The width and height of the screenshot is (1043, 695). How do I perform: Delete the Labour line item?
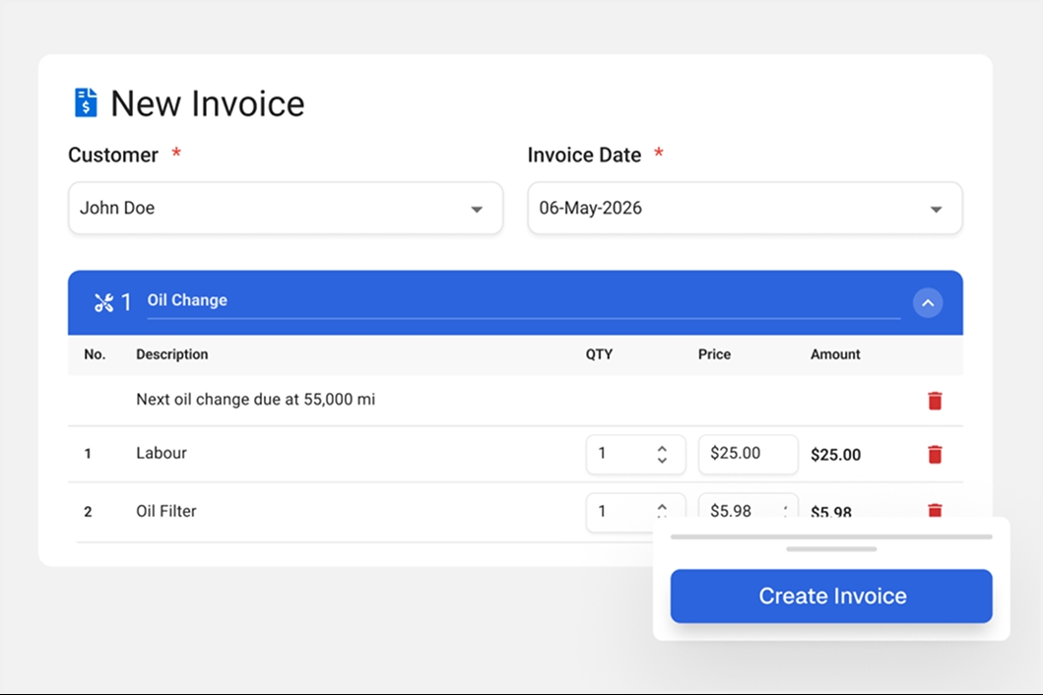click(935, 454)
